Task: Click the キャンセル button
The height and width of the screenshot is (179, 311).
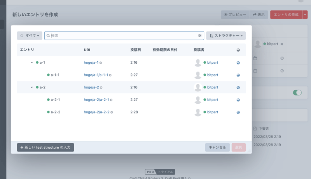Action: click(217, 148)
